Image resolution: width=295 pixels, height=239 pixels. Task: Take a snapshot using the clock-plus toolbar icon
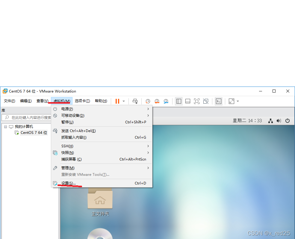pos(148,101)
